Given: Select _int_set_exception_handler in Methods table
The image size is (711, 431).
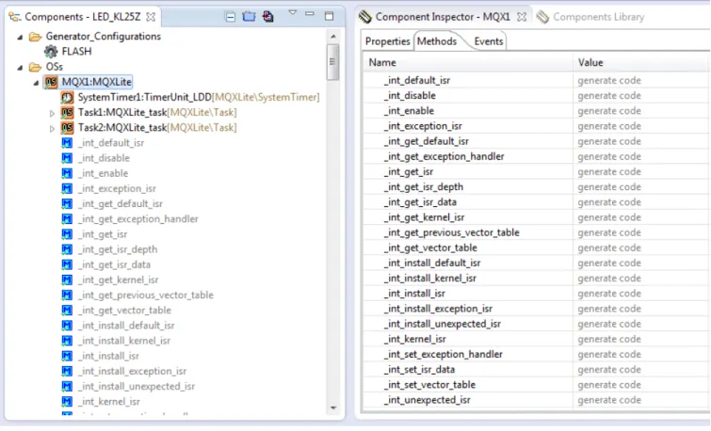Looking at the screenshot, I should [x=443, y=355].
